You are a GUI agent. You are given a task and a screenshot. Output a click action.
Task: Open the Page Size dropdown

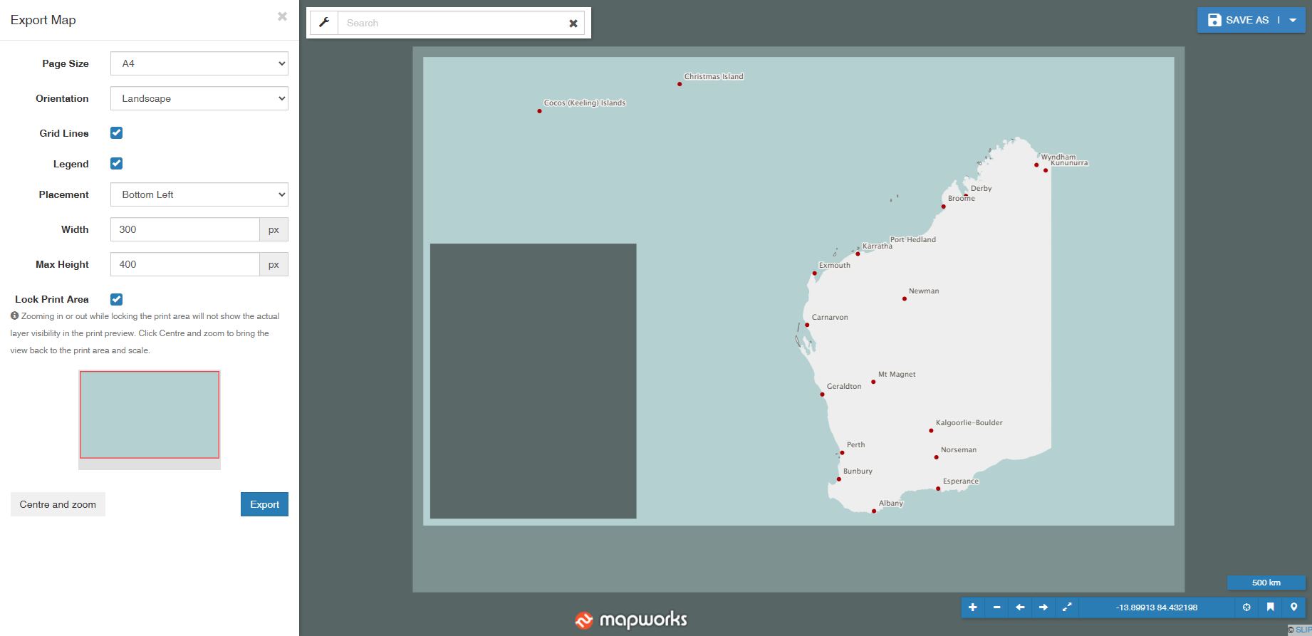(199, 63)
